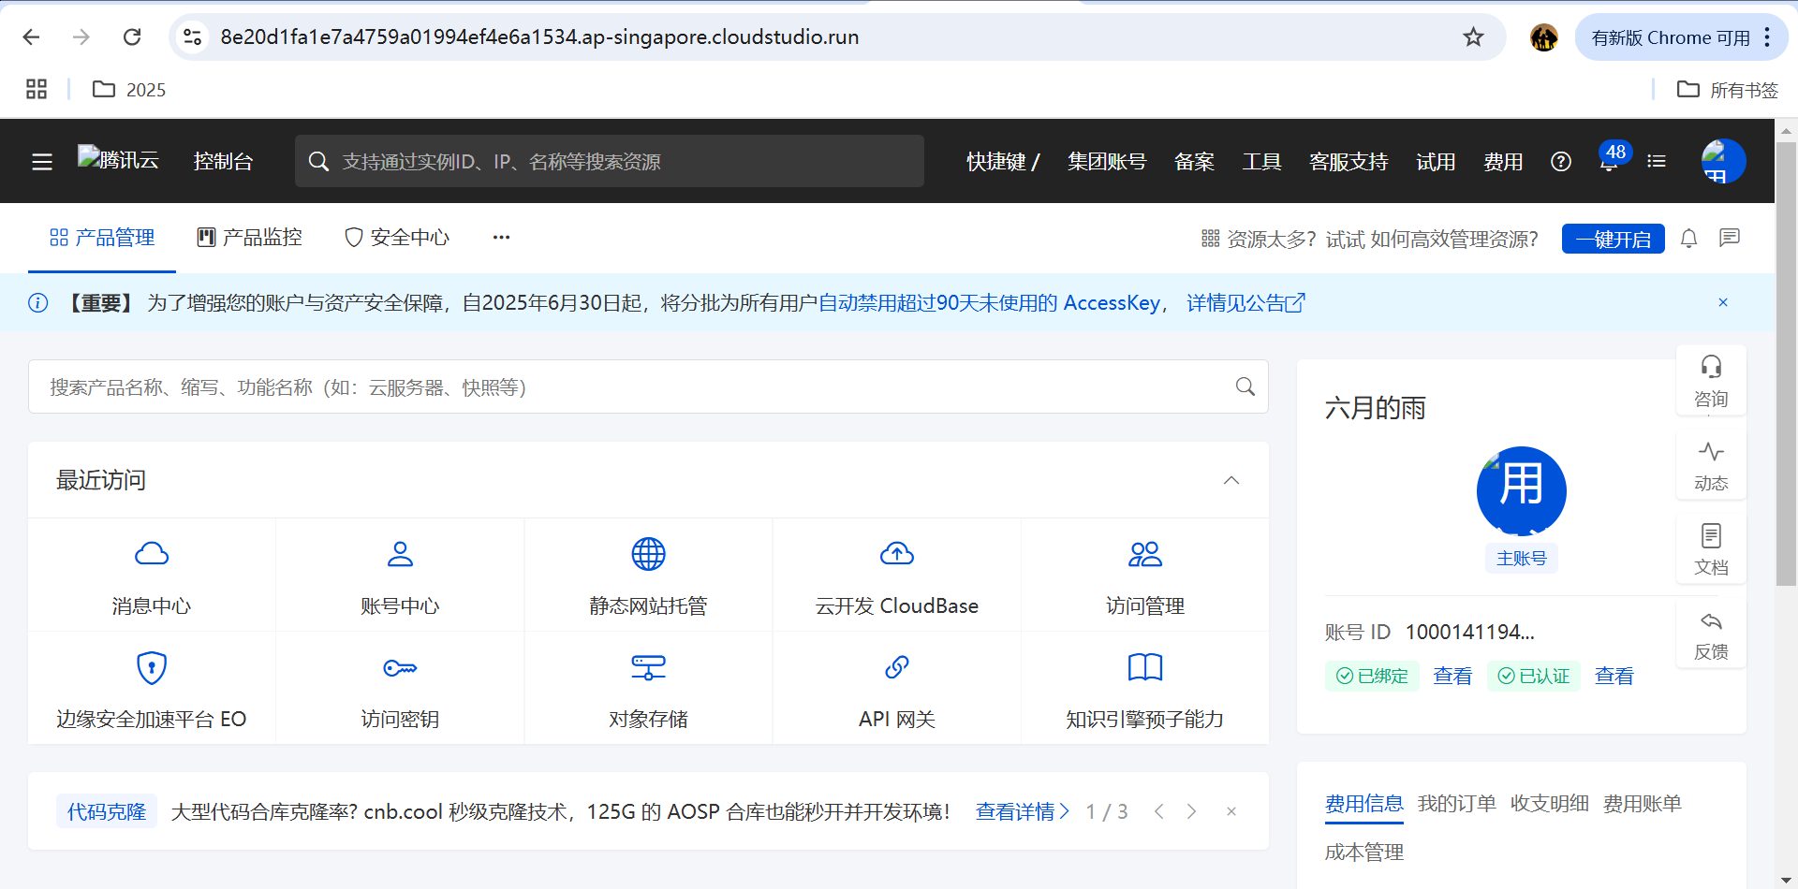The height and width of the screenshot is (889, 1798).
Task: Collapse the 最近访问 section
Action: 1231,480
